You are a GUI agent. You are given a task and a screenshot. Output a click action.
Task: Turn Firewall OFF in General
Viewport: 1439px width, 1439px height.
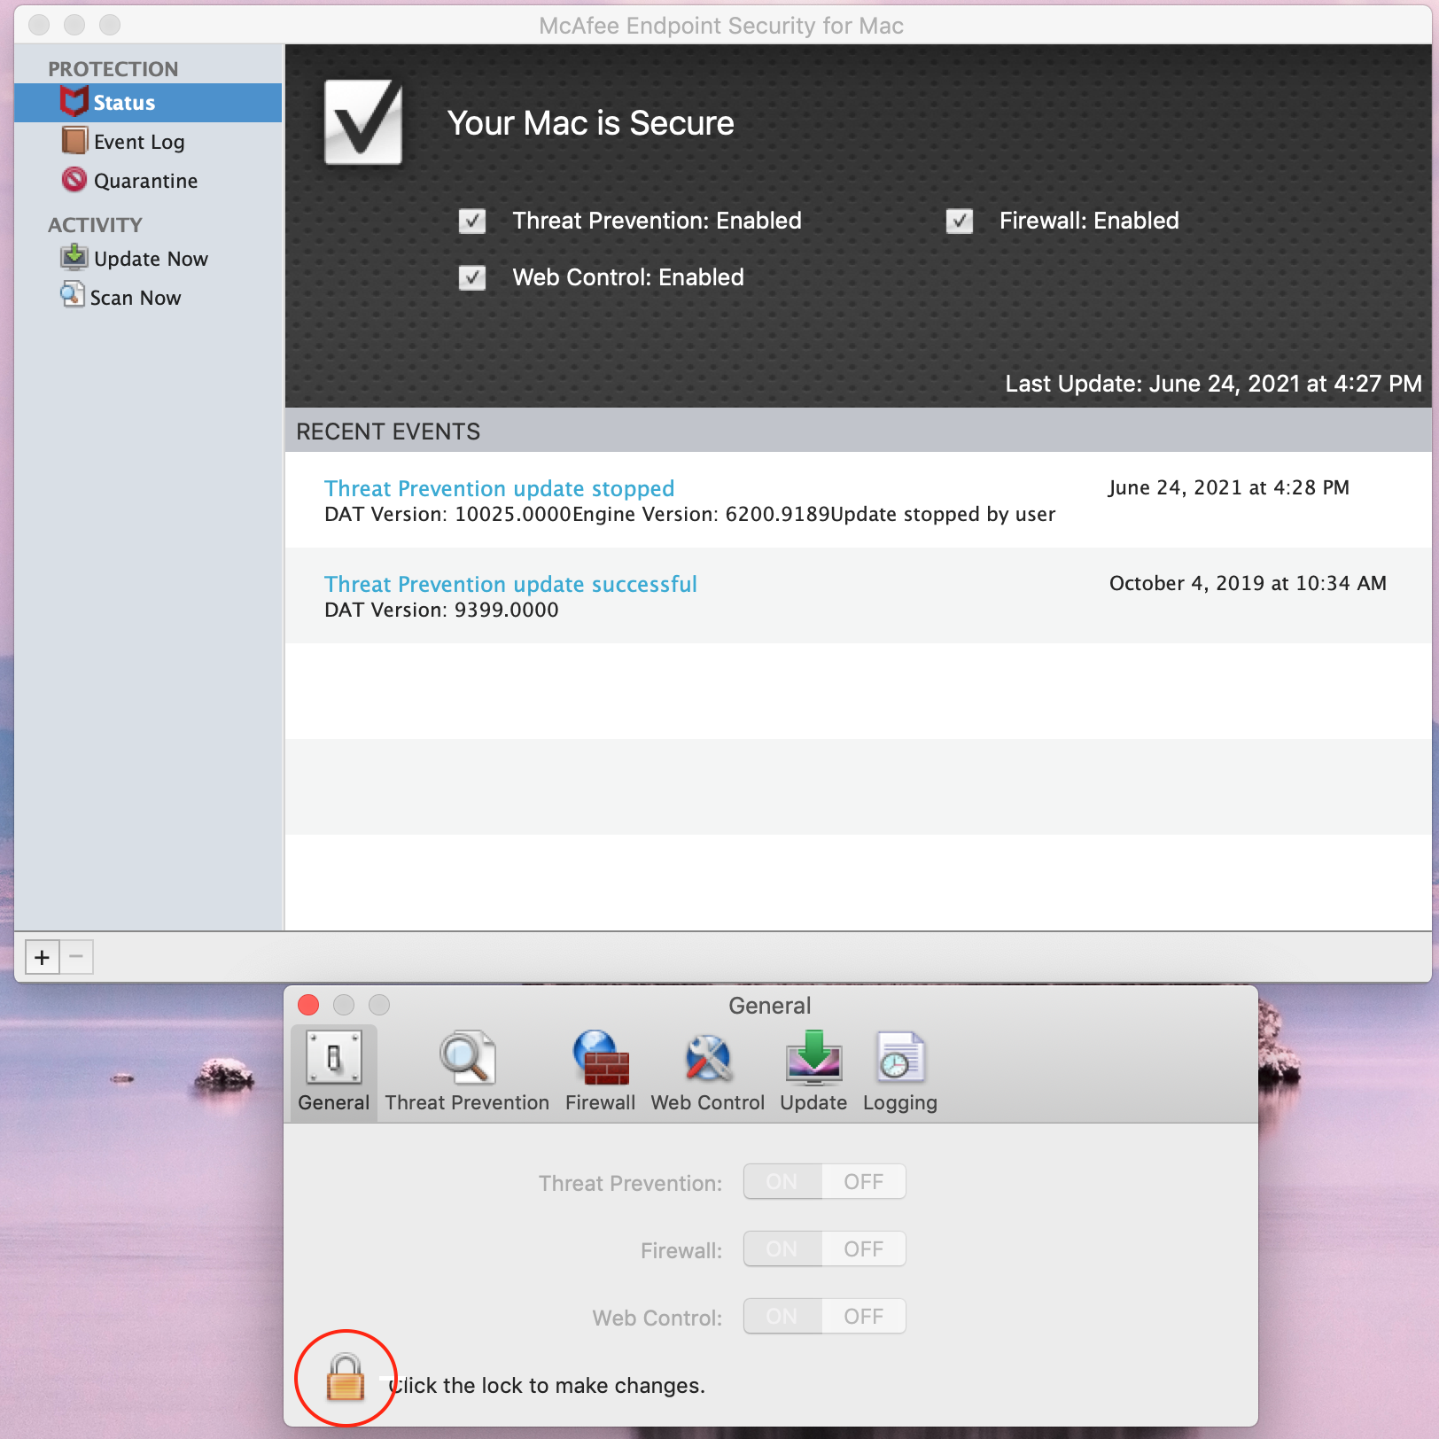[864, 1248]
